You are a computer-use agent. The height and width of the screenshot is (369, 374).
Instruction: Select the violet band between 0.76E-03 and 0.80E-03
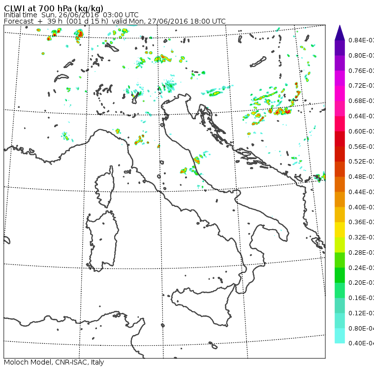click(x=340, y=63)
